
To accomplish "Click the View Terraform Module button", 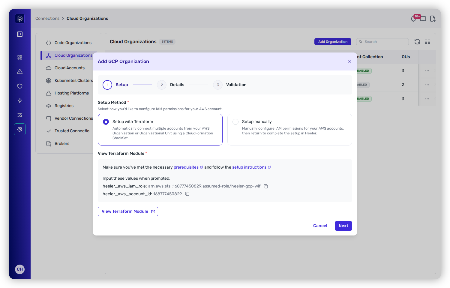I will [128, 211].
